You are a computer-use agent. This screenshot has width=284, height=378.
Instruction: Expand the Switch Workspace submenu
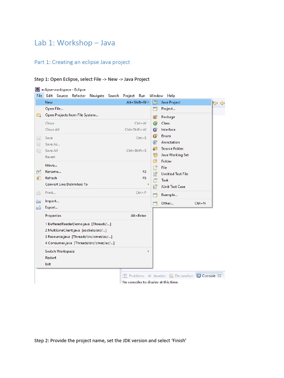[x=148, y=251]
